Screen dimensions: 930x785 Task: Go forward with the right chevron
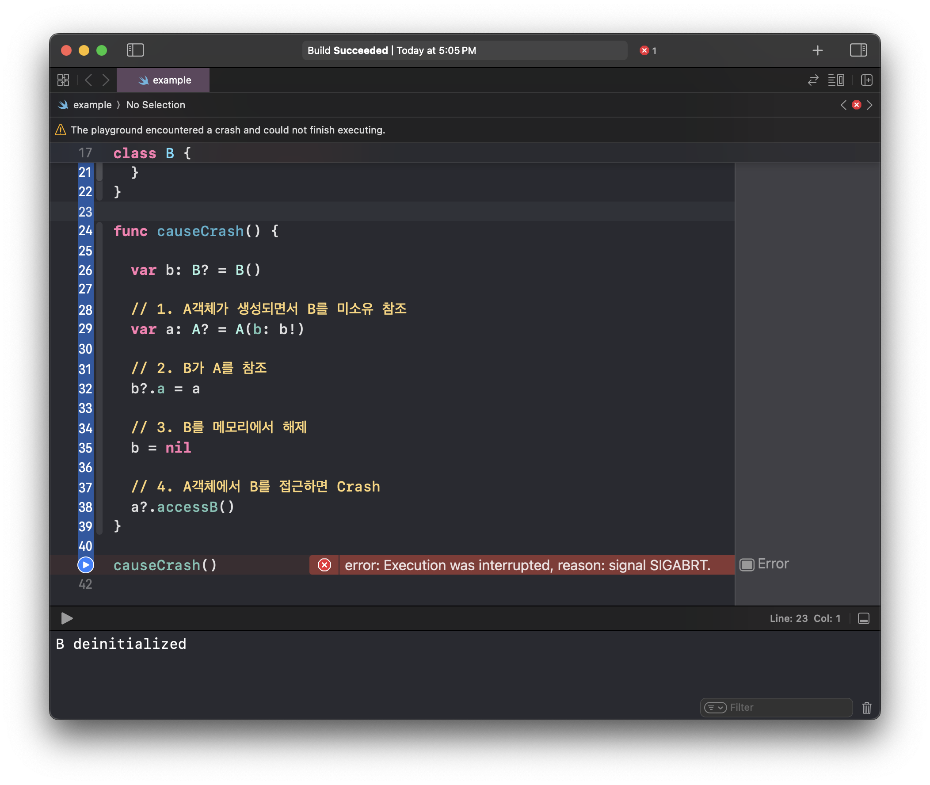(106, 80)
